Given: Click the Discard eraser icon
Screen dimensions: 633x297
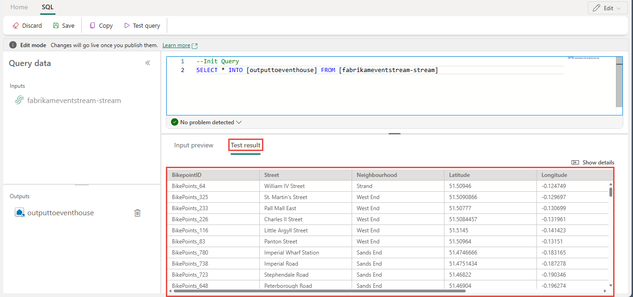Looking at the screenshot, I should 16,26.
